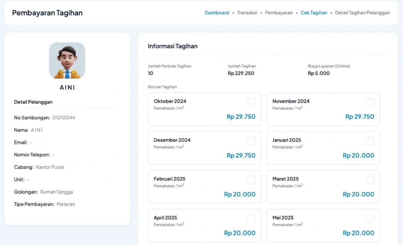Click the customer avatar picture
This screenshot has width=403, height=245.
[x=67, y=61]
